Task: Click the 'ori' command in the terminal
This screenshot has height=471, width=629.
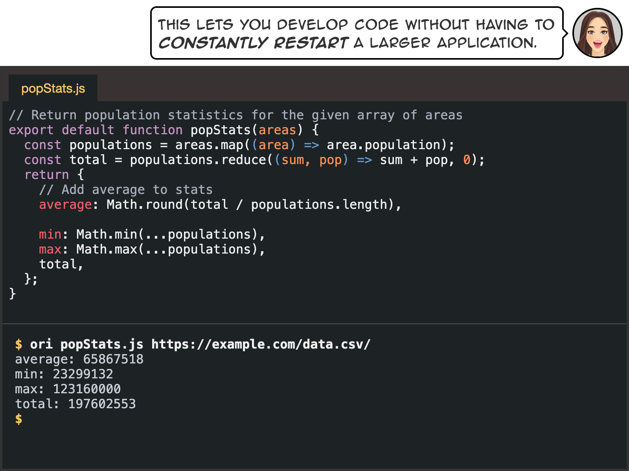Action: coord(41,344)
